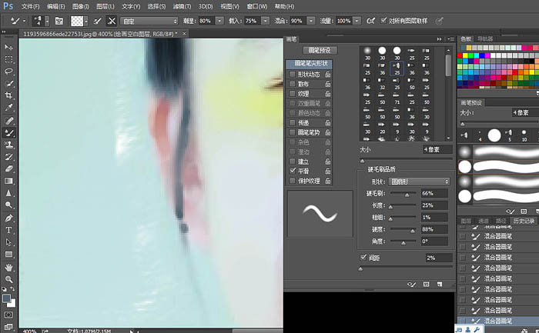Select the Crop tool

[x=8, y=95]
